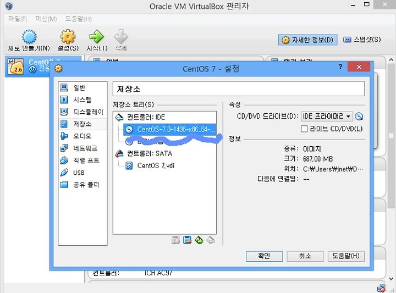Image resolution: width=396 pixels, height=293 pixels.
Task: Click the remove controller icon below storage tree
Action: (x=211, y=240)
